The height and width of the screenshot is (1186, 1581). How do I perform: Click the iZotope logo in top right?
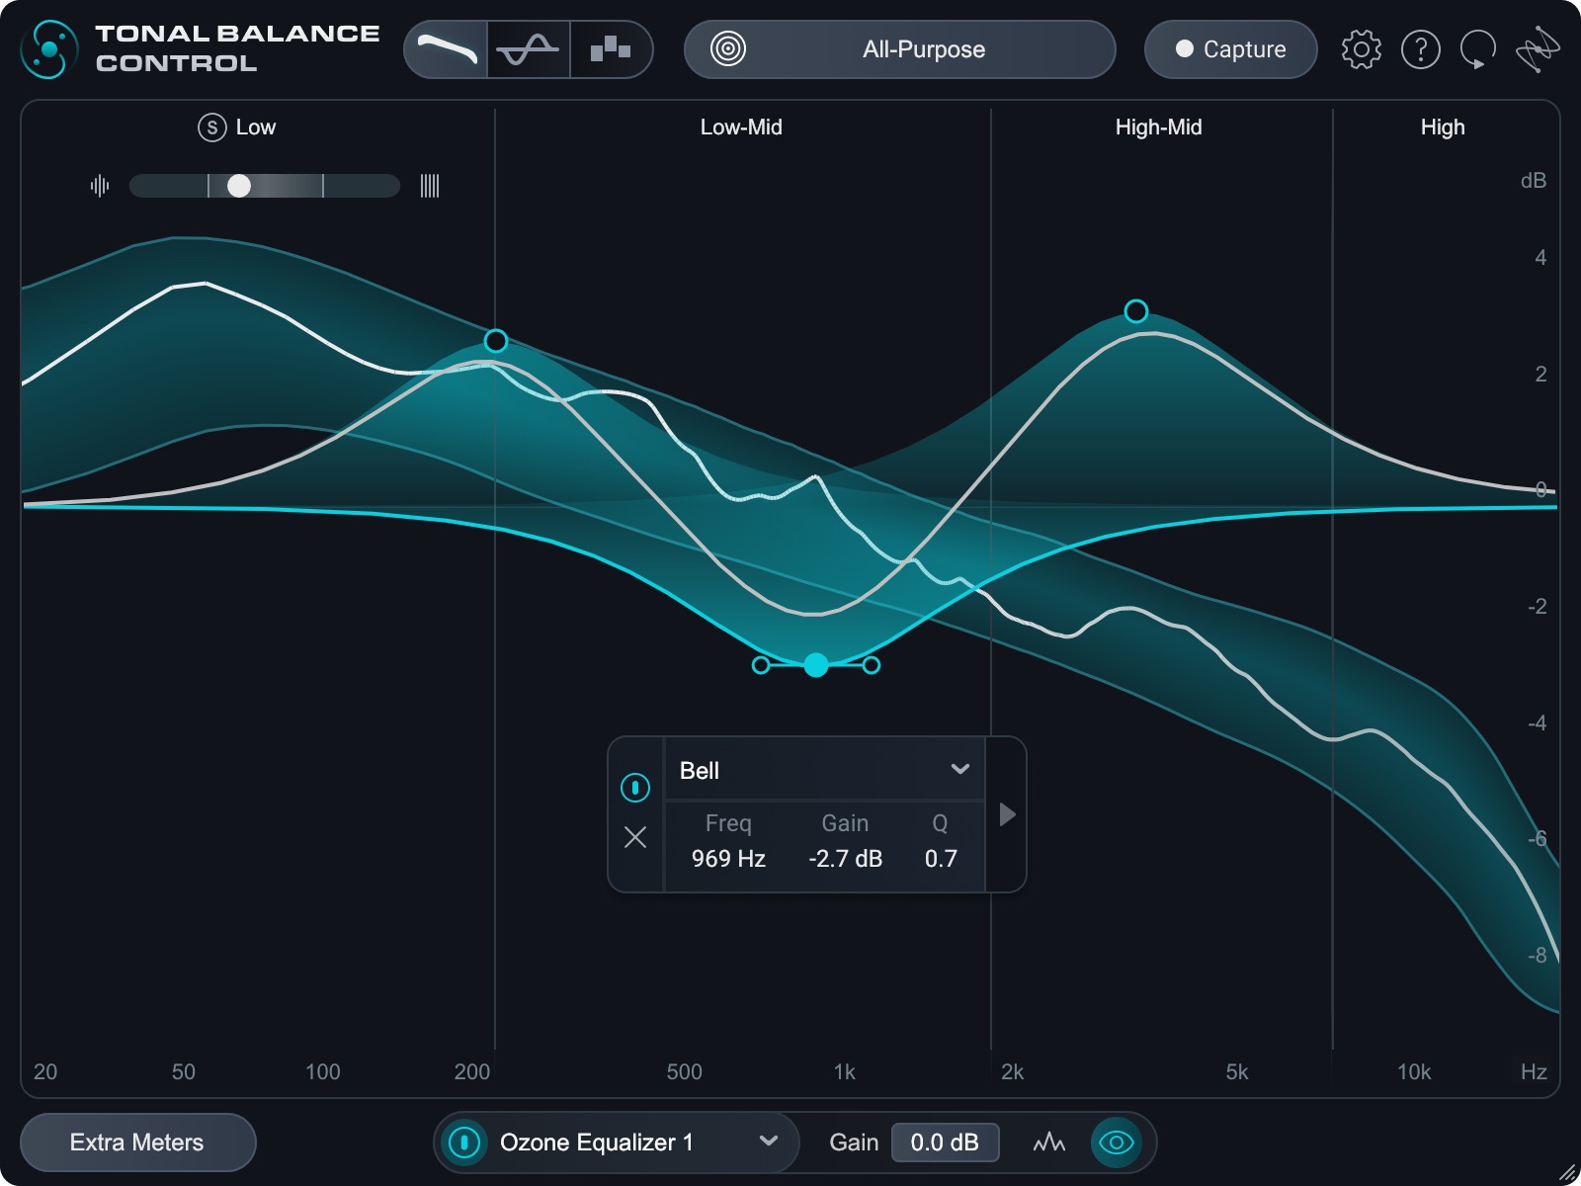pos(1538,49)
